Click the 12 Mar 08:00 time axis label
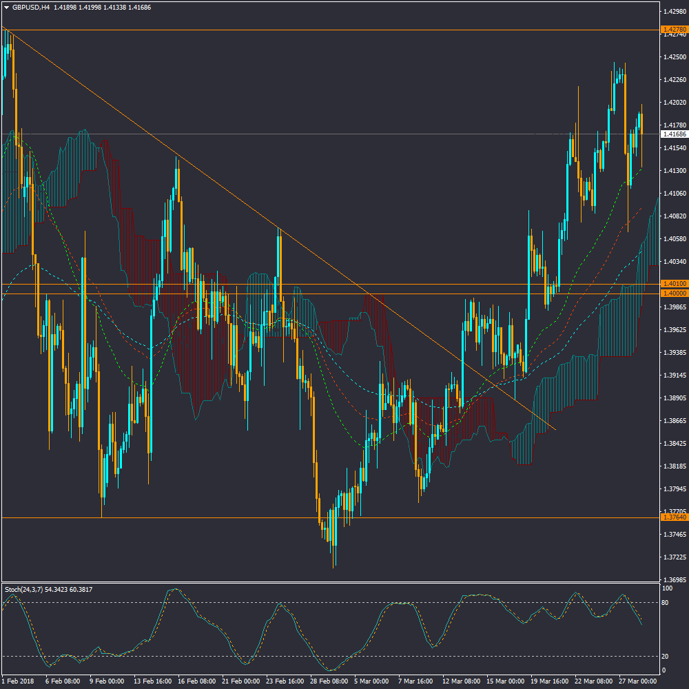Viewport: 689px width, 689px height. 460,681
